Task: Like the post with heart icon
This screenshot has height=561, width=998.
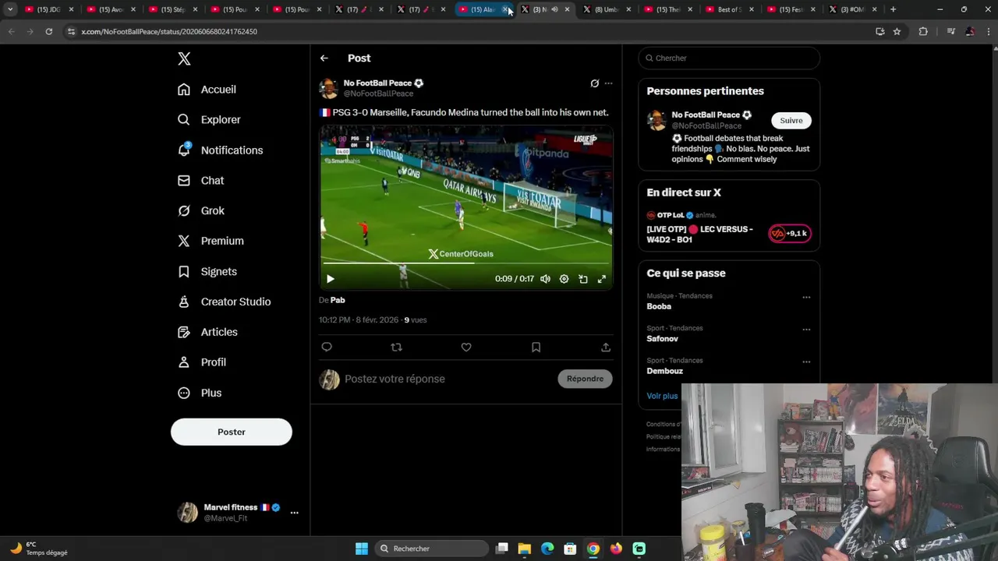Action: click(x=466, y=348)
